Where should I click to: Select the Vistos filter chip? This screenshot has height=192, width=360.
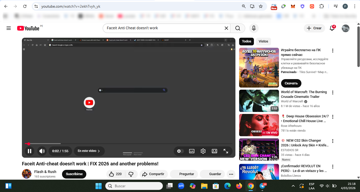[x=263, y=41]
